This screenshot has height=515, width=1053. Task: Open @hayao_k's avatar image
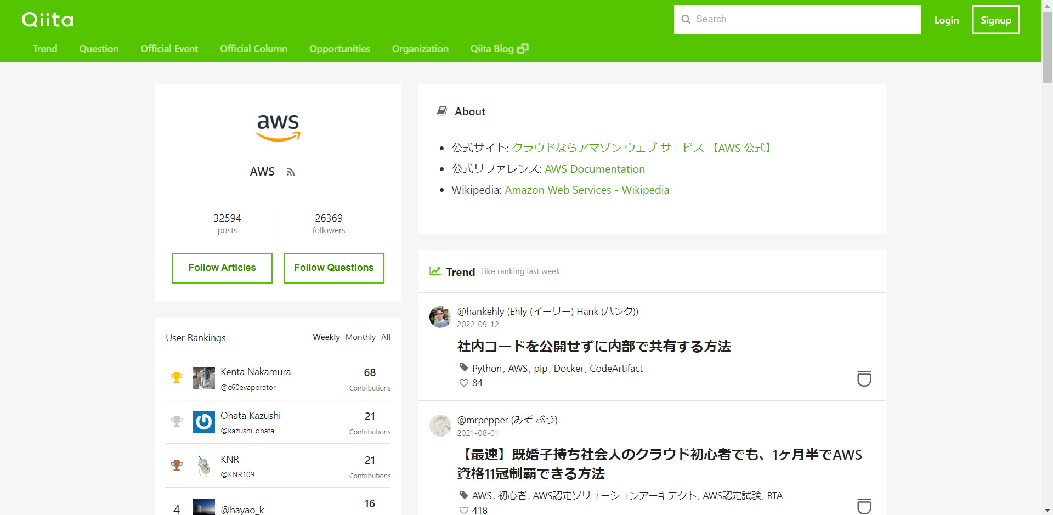coord(204,507)
